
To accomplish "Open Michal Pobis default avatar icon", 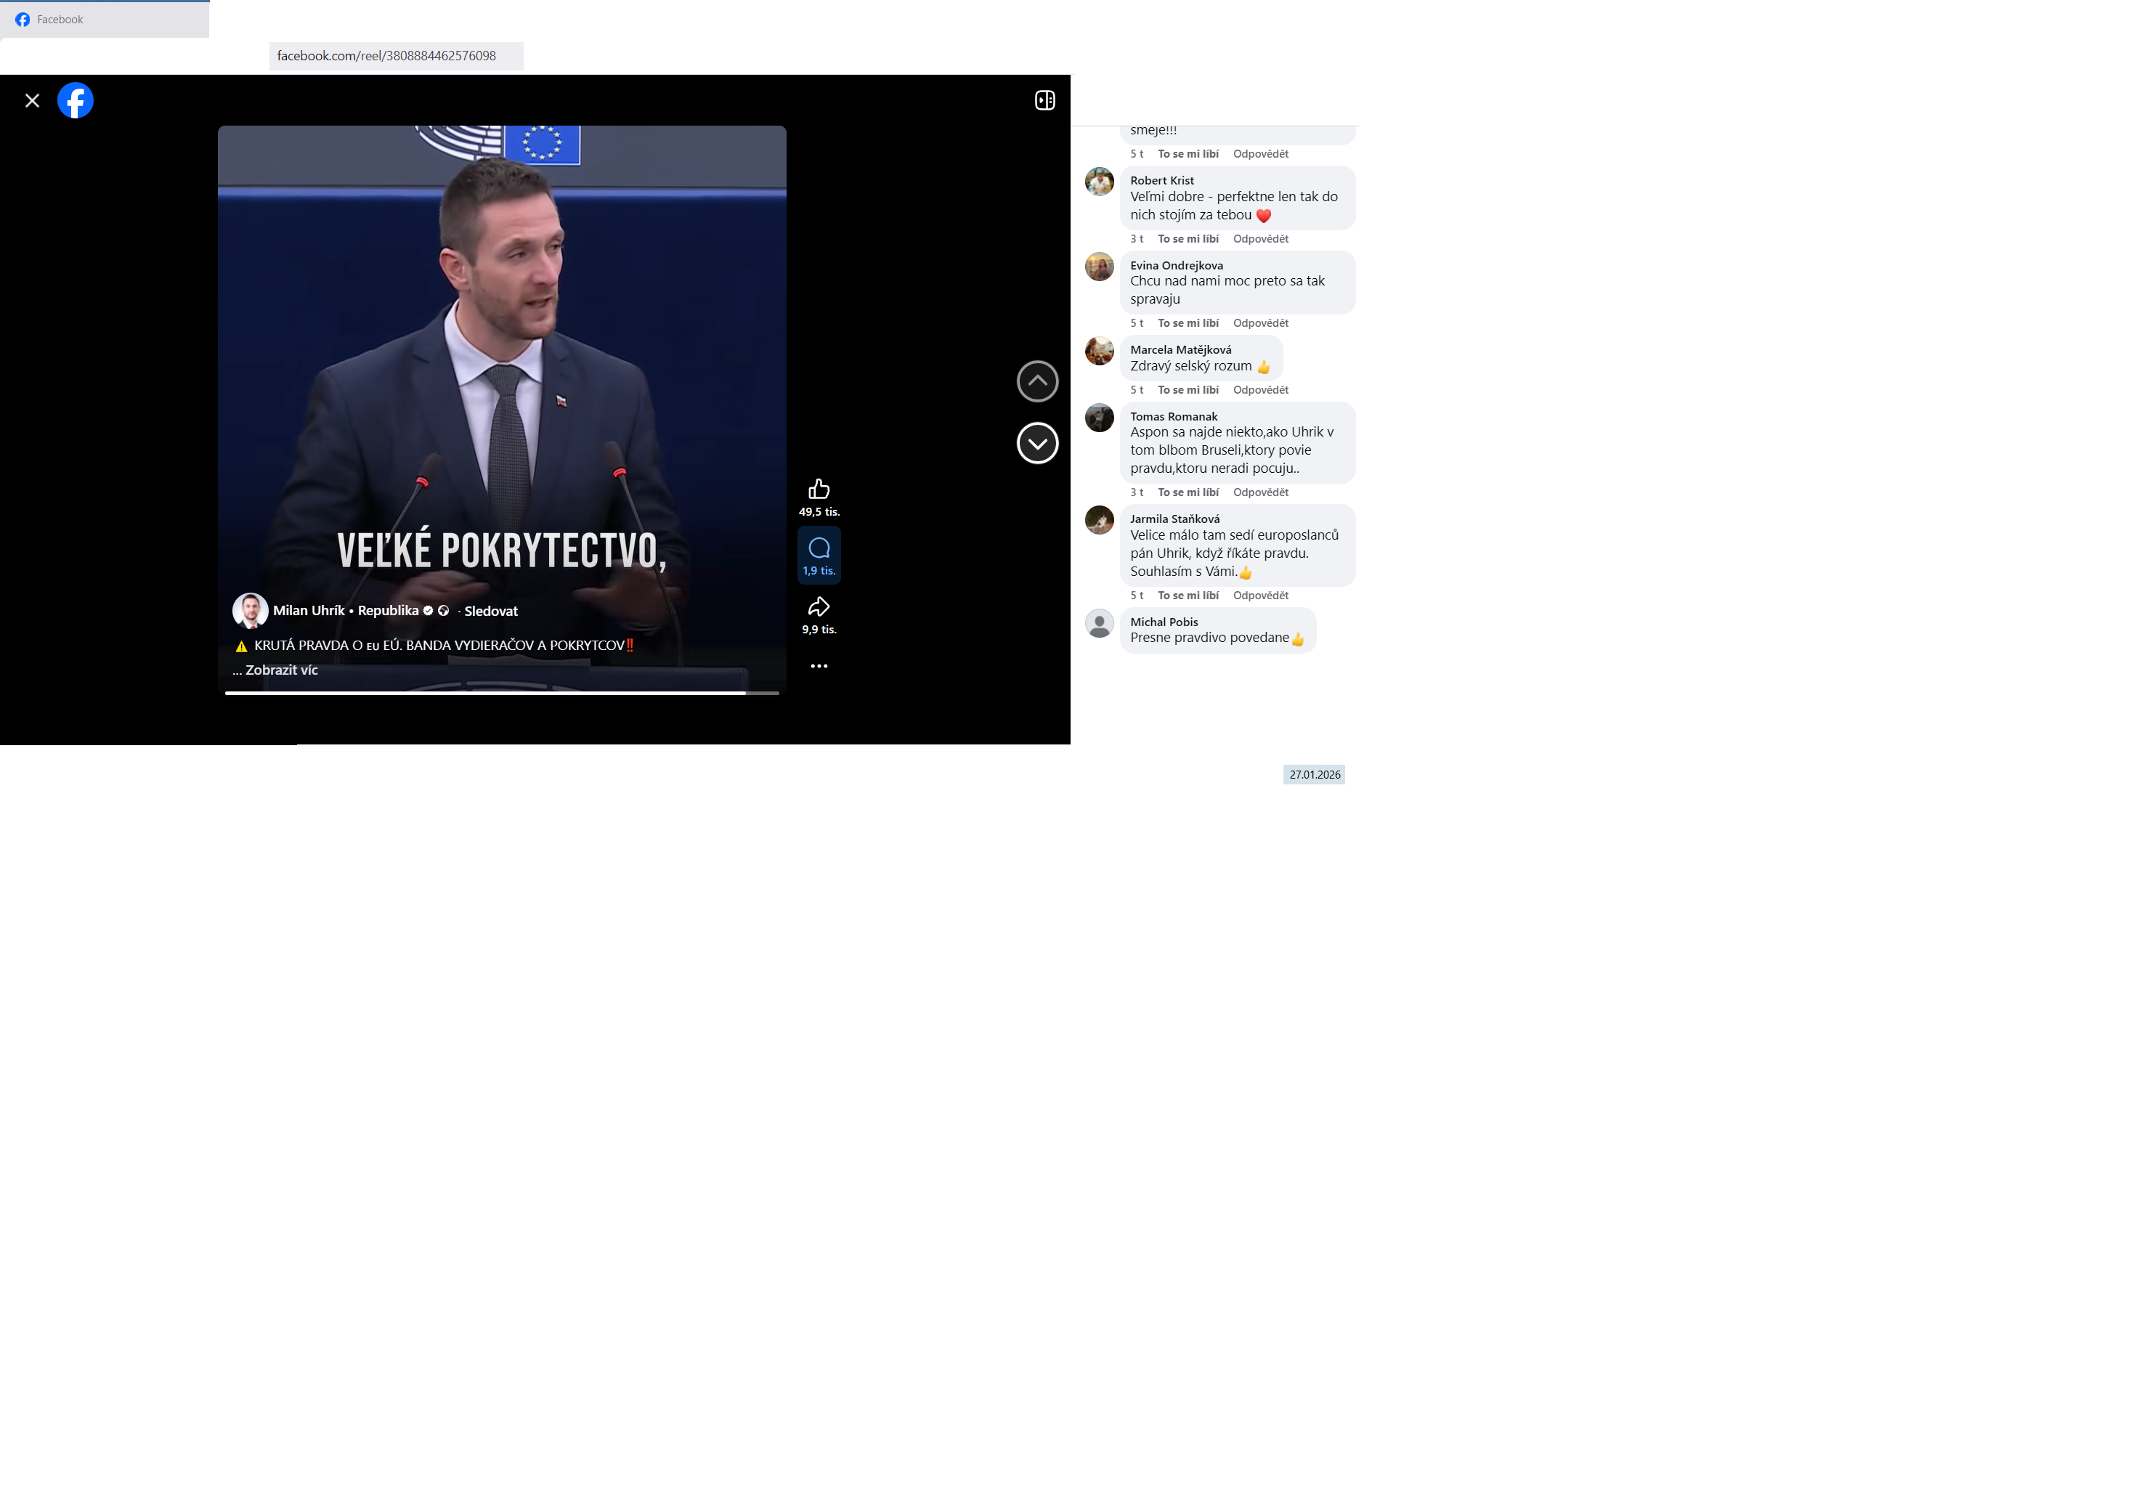I will click(x=1099, y=623).
